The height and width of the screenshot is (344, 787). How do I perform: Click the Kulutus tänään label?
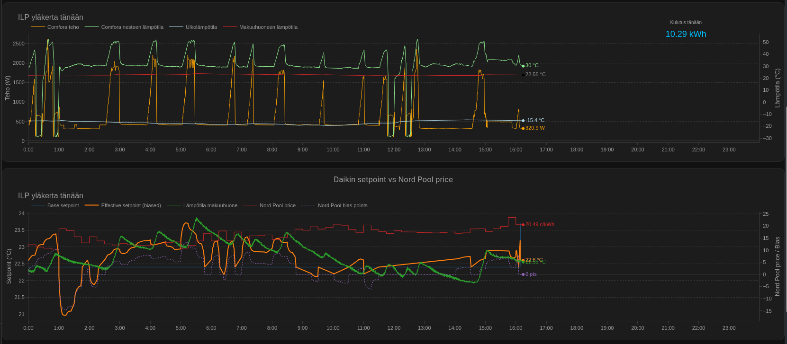click(x=686, y=22)
